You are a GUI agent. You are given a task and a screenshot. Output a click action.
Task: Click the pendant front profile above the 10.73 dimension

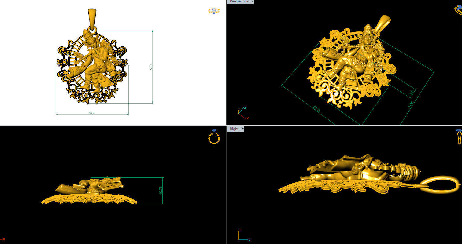pyautogui.click(x=89, y=191)
